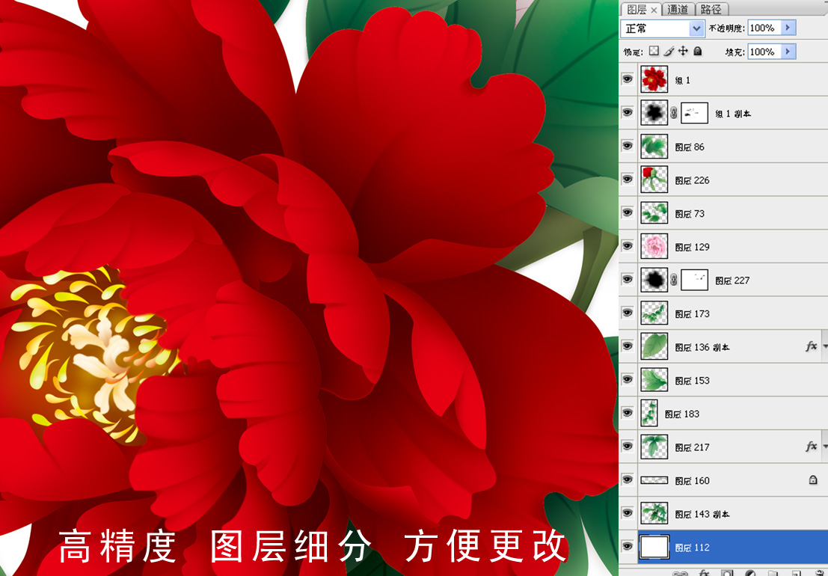Select layer name 图层 86
828x576 pixels.
(x=690, y=147)
